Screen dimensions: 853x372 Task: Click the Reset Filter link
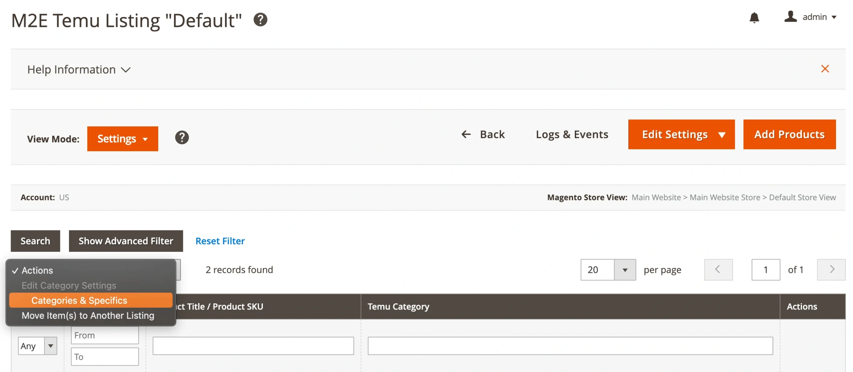point(220,241)
